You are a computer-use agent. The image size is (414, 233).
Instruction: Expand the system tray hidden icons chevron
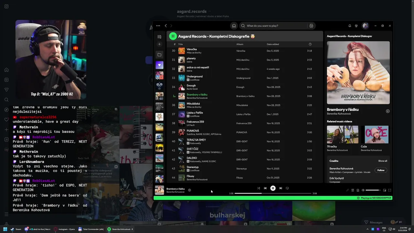tap(367, 229)
